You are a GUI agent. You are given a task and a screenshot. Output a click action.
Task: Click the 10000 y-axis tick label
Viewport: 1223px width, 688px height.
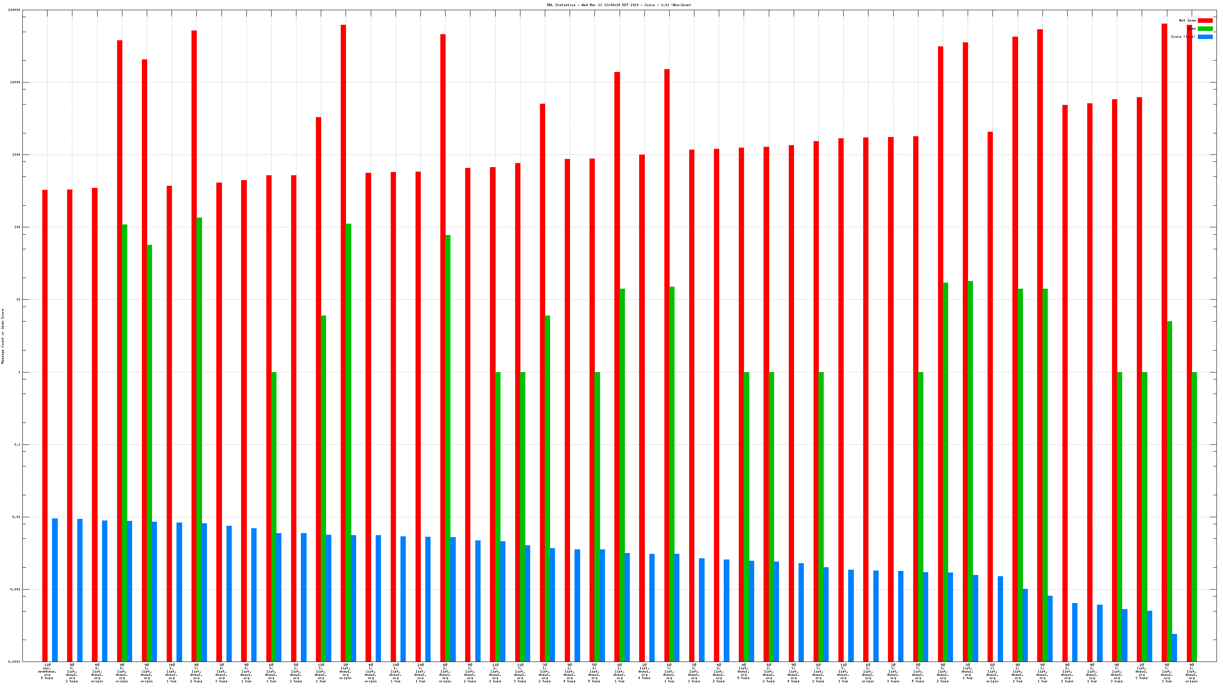(x=15, y=82)
